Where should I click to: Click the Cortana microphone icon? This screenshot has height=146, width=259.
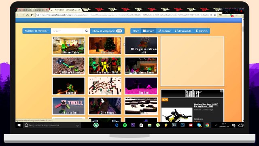coord(77,125)
